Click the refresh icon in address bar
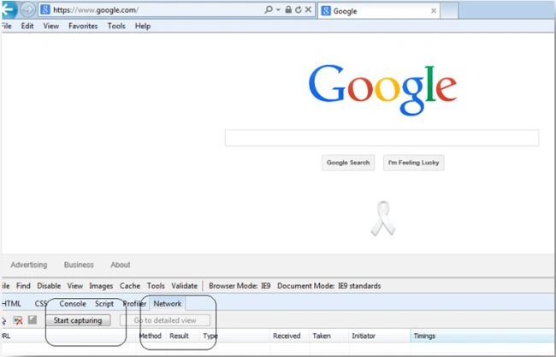Image resolution: width=556 pixels, height=357 pixels. [x=299, y=9]
